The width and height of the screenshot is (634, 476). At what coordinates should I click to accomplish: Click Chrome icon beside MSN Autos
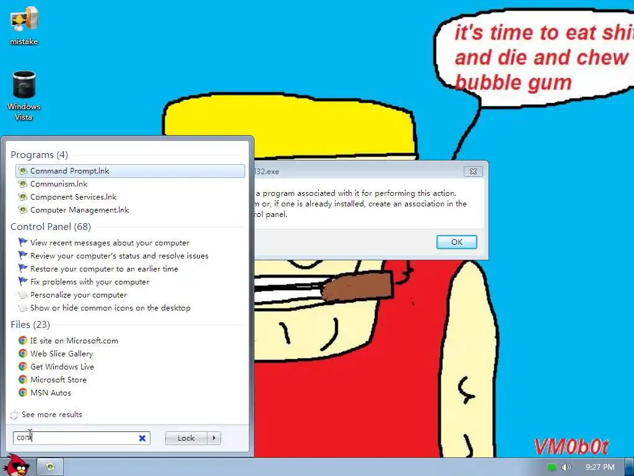pyautogui.click(x=23, y=392)
